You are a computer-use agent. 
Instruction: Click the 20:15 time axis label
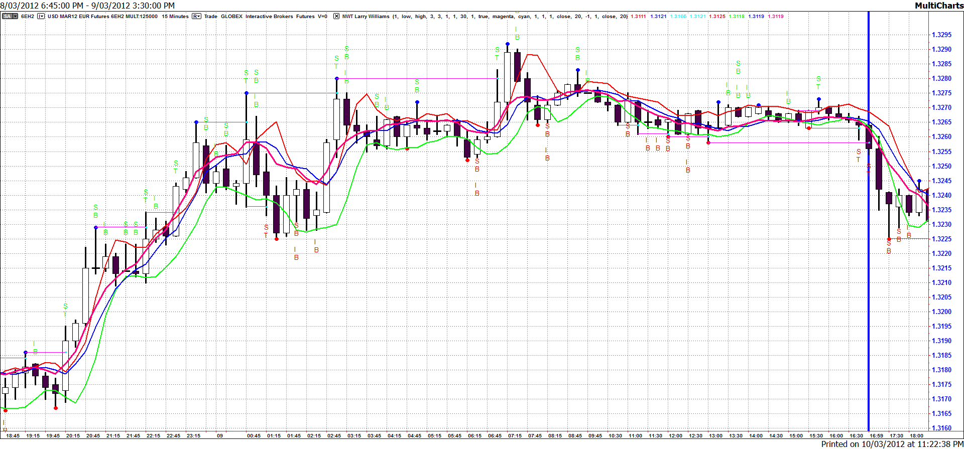73,435
